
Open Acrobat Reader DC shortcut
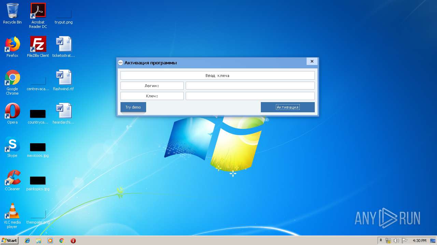(x=38, y=16)
